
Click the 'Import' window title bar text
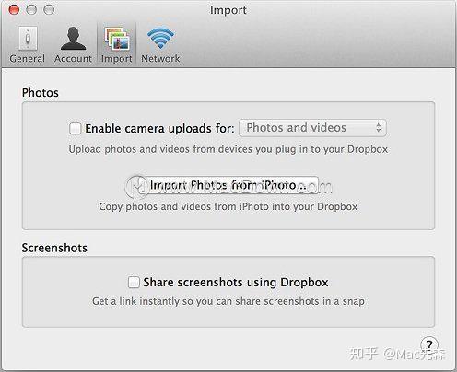pos(228,10)
